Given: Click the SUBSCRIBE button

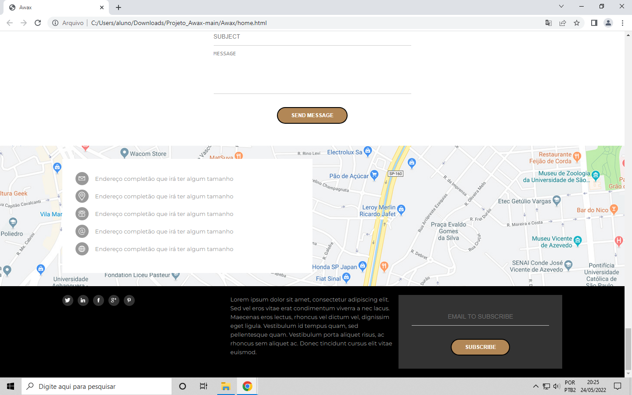Looking at the screenshot, I should click(x=480, y=347).
